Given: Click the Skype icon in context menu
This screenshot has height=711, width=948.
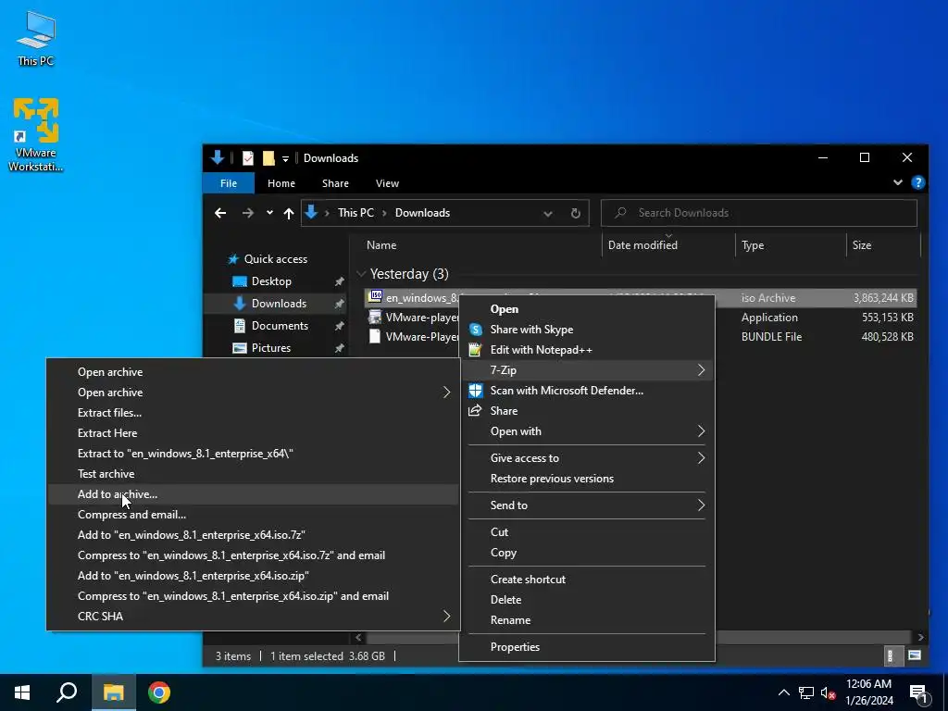Looking at the screenshot, I should click(x=476, y=330).
